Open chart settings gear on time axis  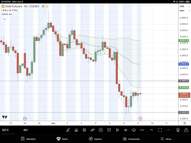[x=185, y=123]
